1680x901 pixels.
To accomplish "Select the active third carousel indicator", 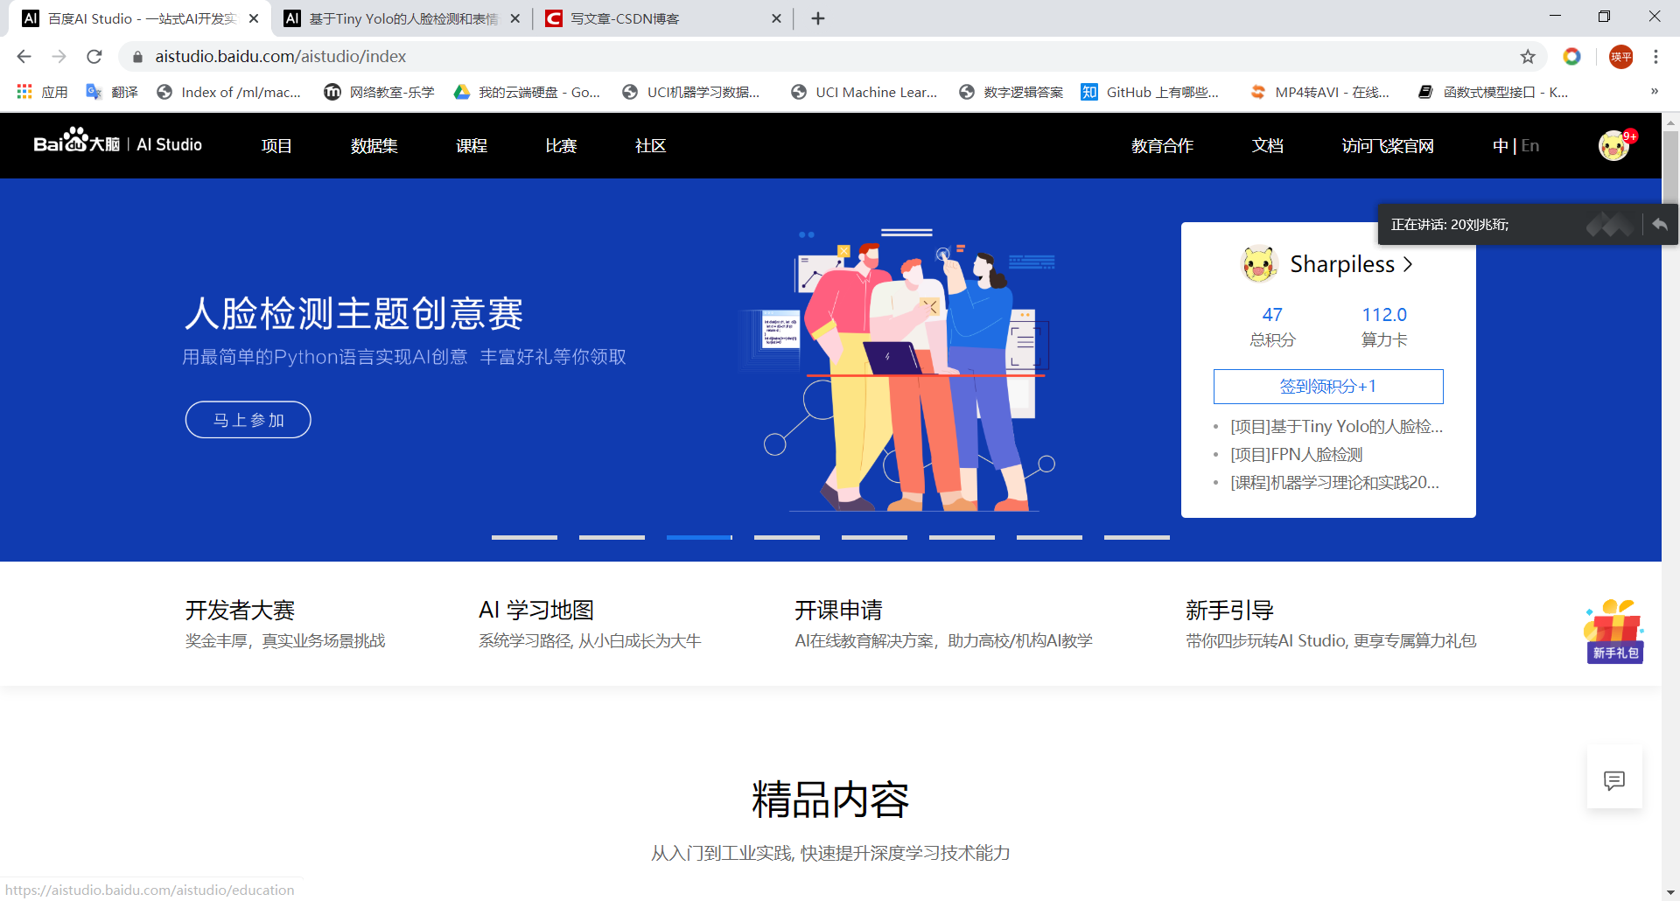I will [699, 537].
